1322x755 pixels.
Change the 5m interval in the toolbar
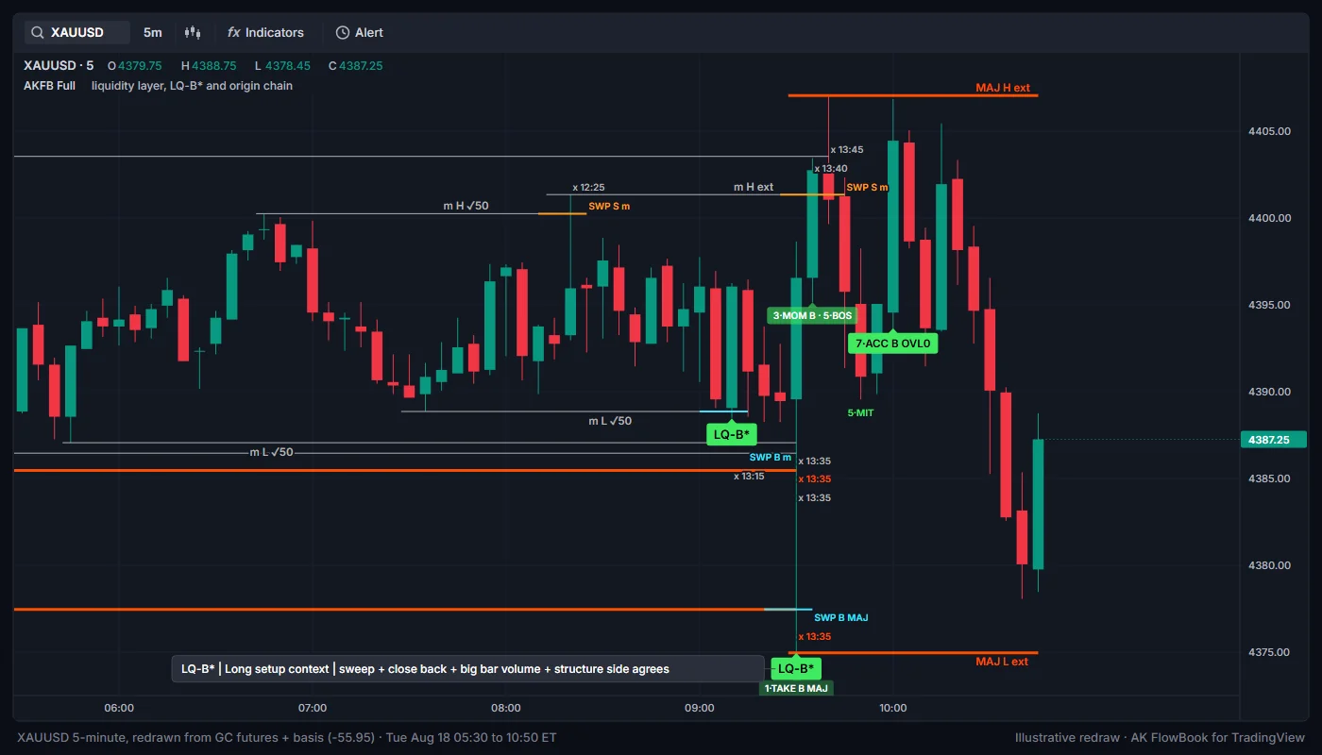tap(153, 32)
